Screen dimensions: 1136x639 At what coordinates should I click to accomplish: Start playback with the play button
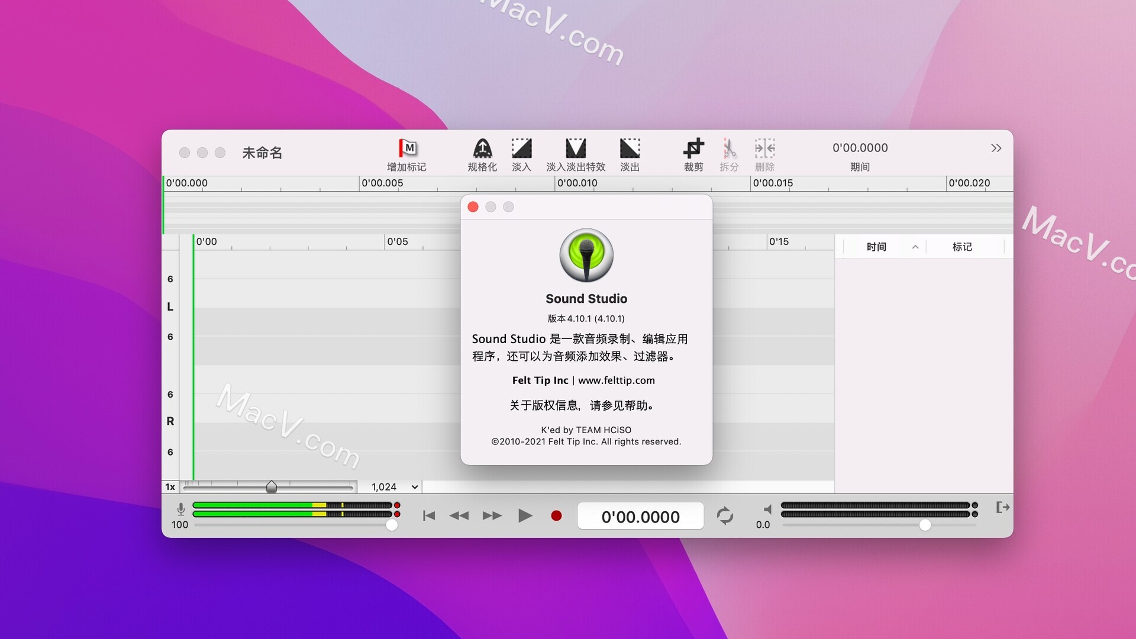[525, 516]
